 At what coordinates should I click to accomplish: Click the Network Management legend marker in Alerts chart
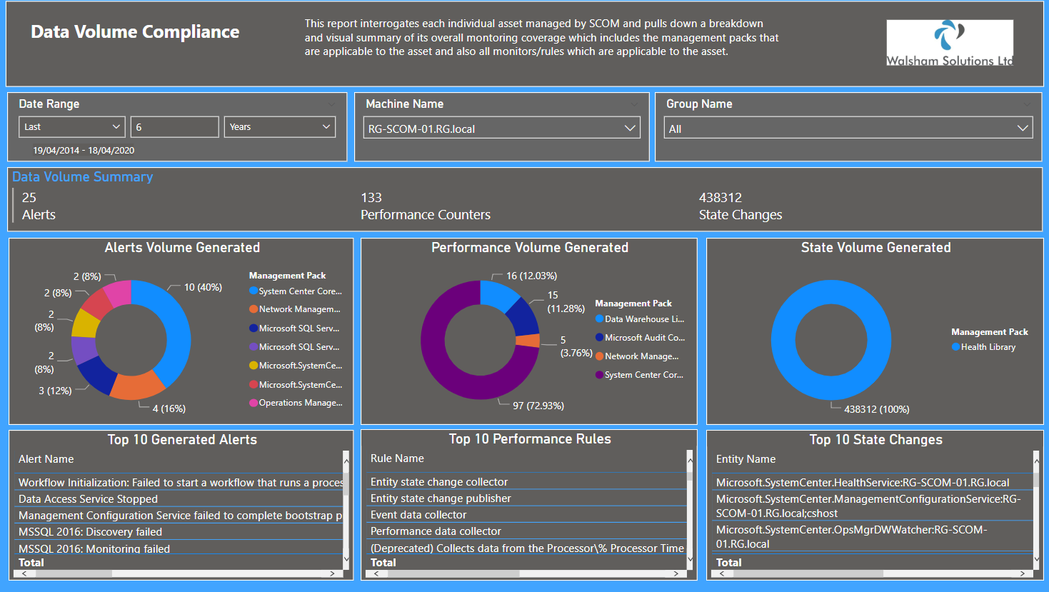point(255,309)
